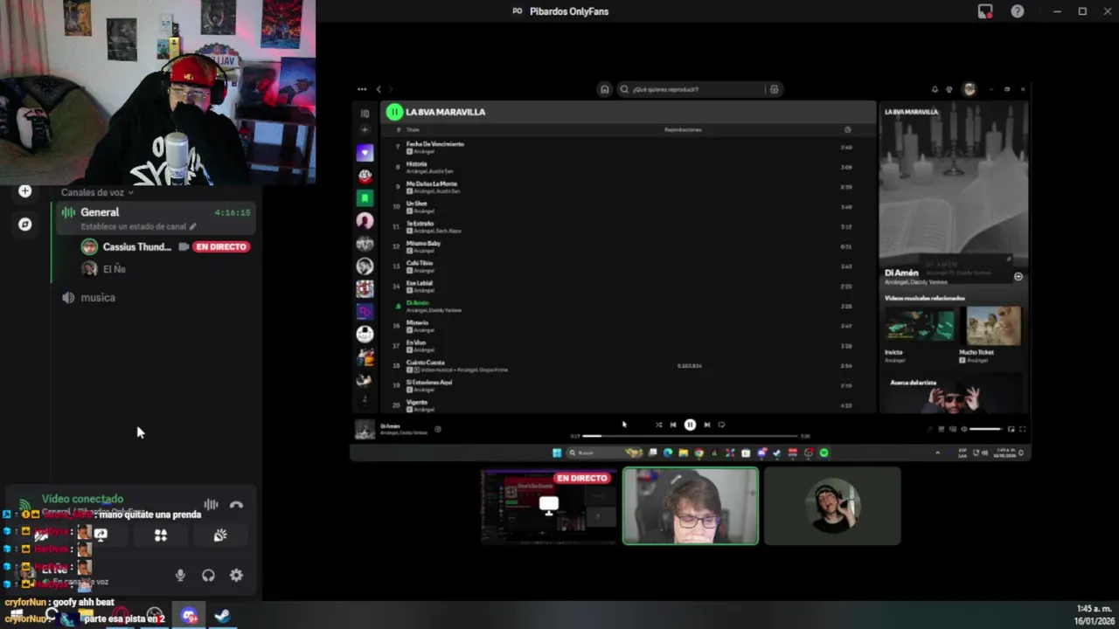Sort by duration clock column header
The width and height of the screenshot is (1119, 629).
847,129
